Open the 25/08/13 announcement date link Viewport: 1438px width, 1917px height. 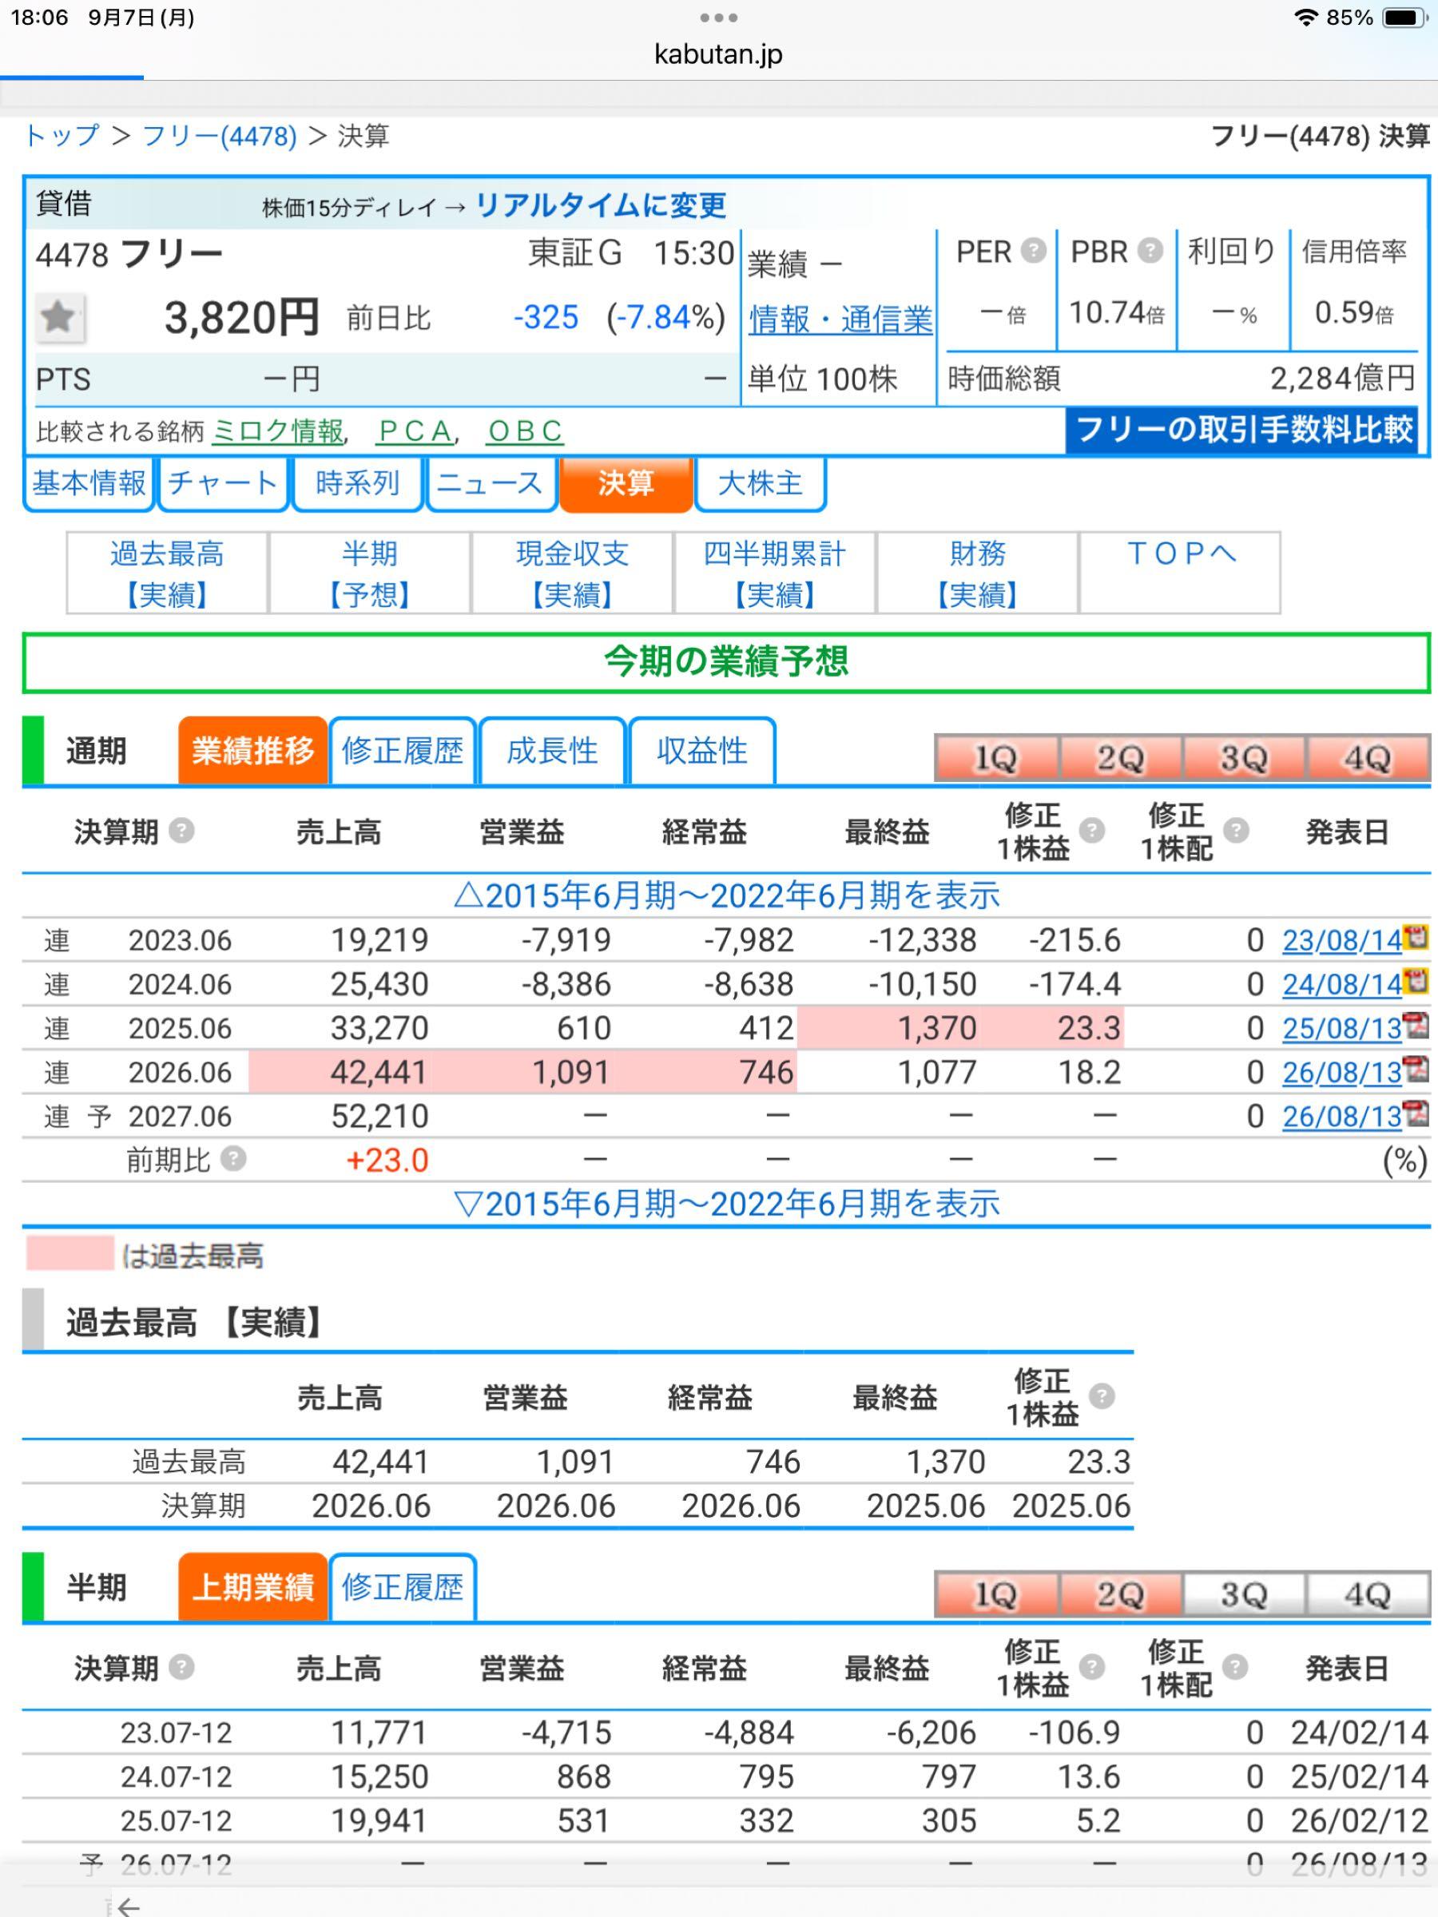coord(1342,1029)
